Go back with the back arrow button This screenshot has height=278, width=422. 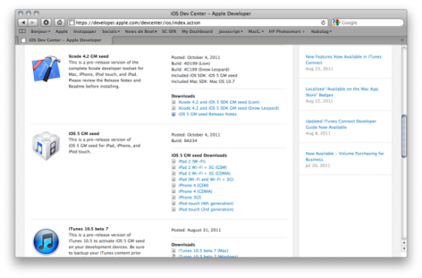(23, 22)
